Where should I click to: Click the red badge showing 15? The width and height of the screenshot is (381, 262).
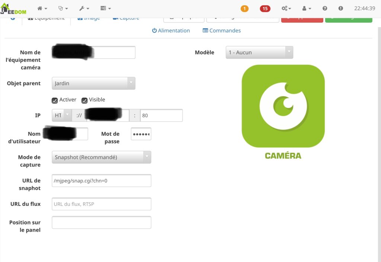pyautogui.click(x=265, y=9)
